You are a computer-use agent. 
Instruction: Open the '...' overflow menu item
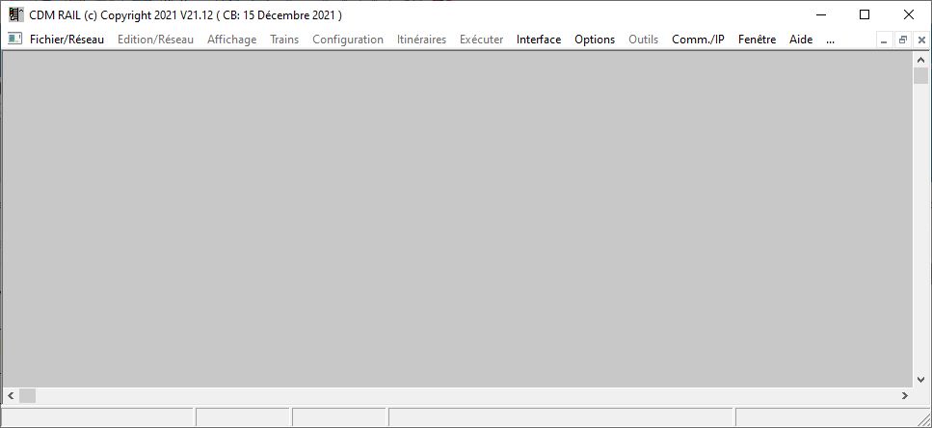831,40
